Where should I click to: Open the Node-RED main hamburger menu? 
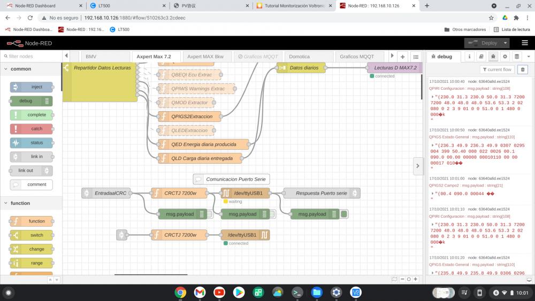[x=525, y=43]
